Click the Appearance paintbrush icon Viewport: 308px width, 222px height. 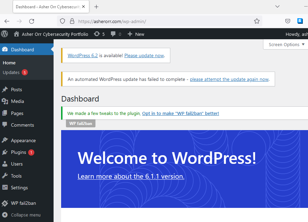click(x=5, y=140)
